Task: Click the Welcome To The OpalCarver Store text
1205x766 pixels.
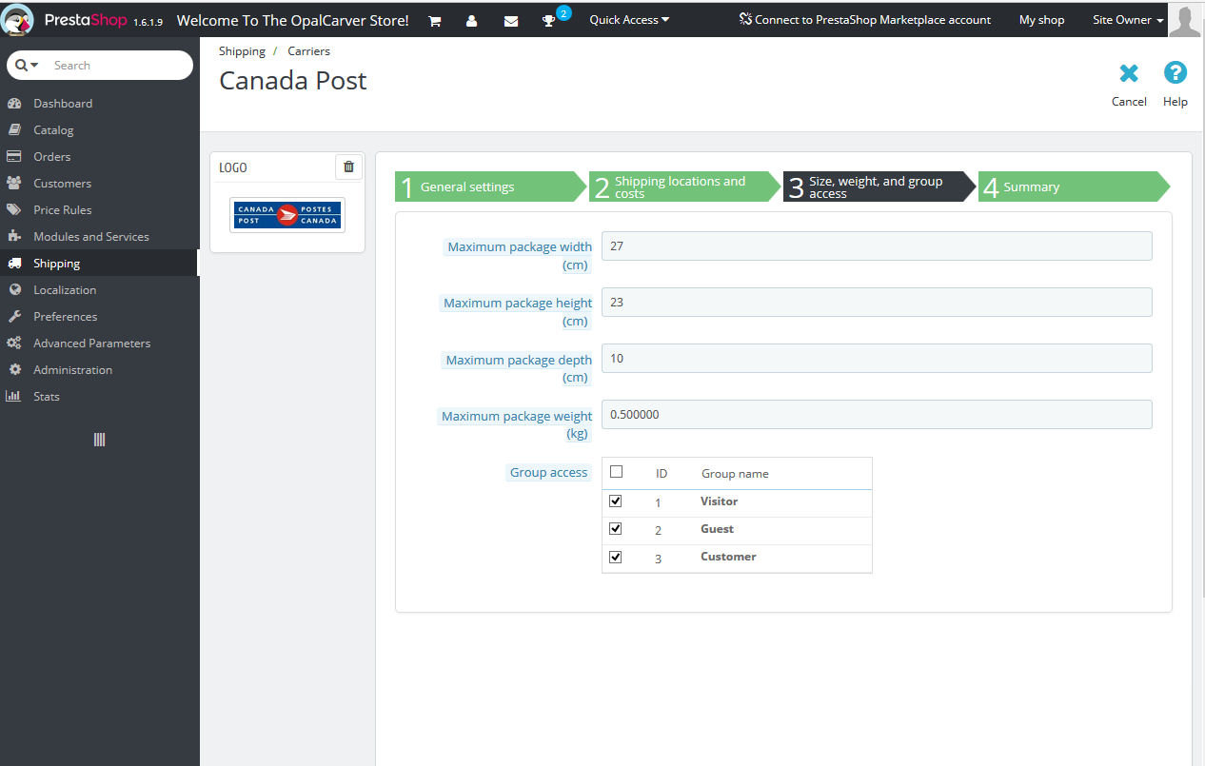Action: coord(293,20)
